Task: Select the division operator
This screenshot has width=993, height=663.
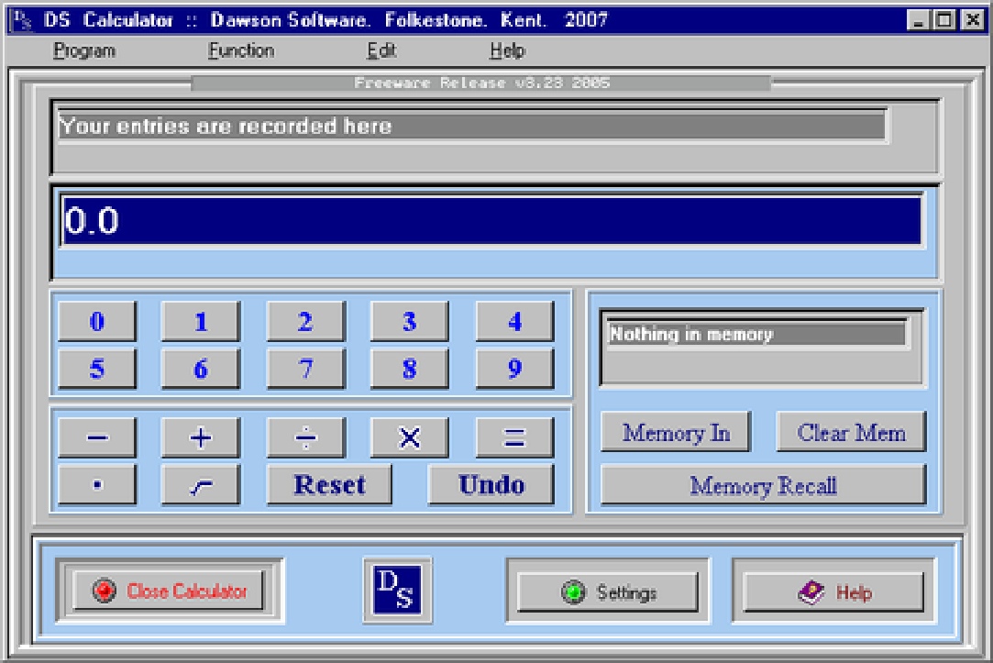Action: click(306, 437)
